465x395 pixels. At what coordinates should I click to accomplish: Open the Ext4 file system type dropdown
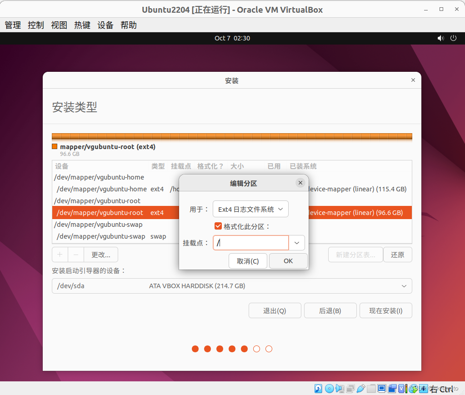[250, 210]
